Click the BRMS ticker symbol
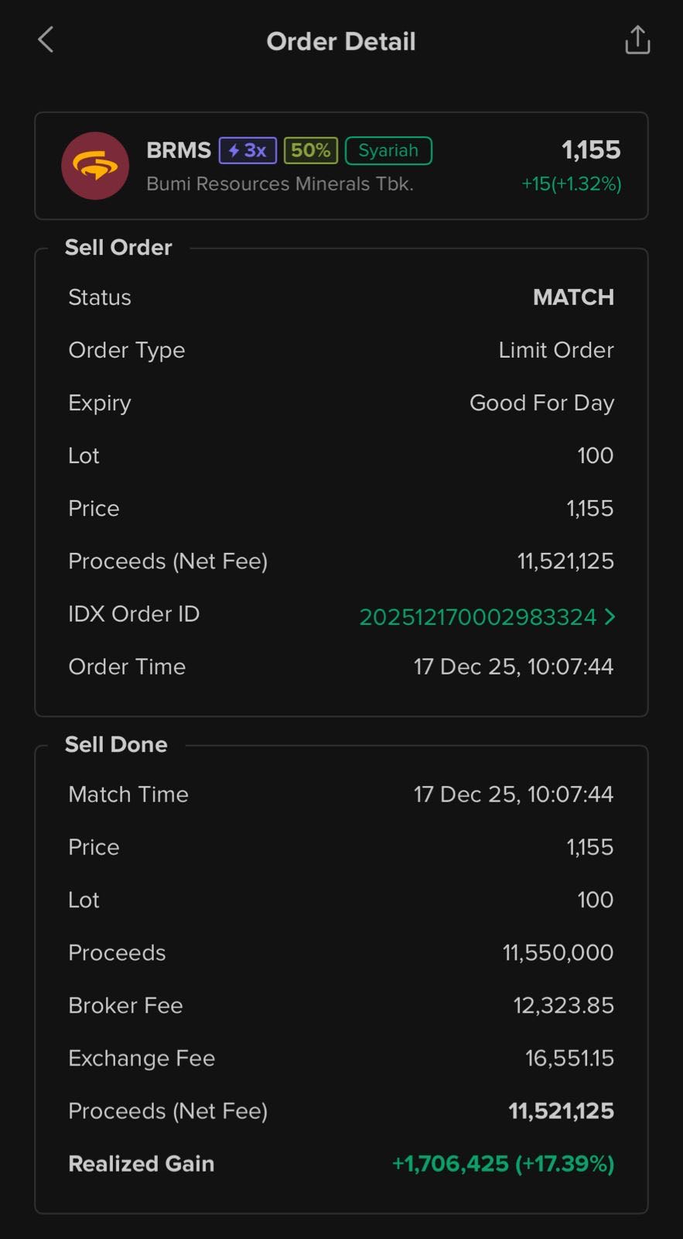Image resolution: width=683 pixels, height=1239 pixels. (x=179, y=150)
